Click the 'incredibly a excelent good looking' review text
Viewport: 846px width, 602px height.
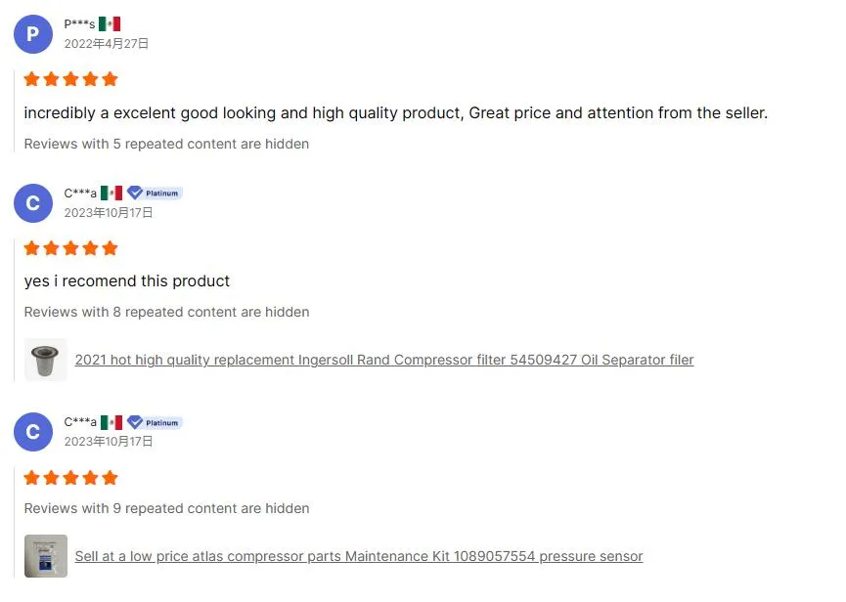(395, 112)
